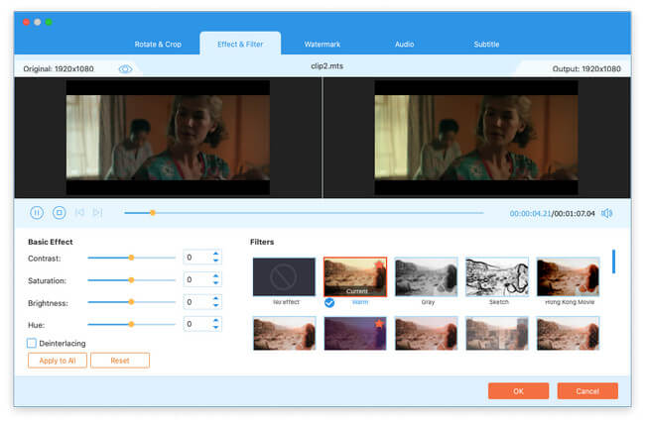
Task: Increase the Contrast value with up arrow
Action: point(216,254)
